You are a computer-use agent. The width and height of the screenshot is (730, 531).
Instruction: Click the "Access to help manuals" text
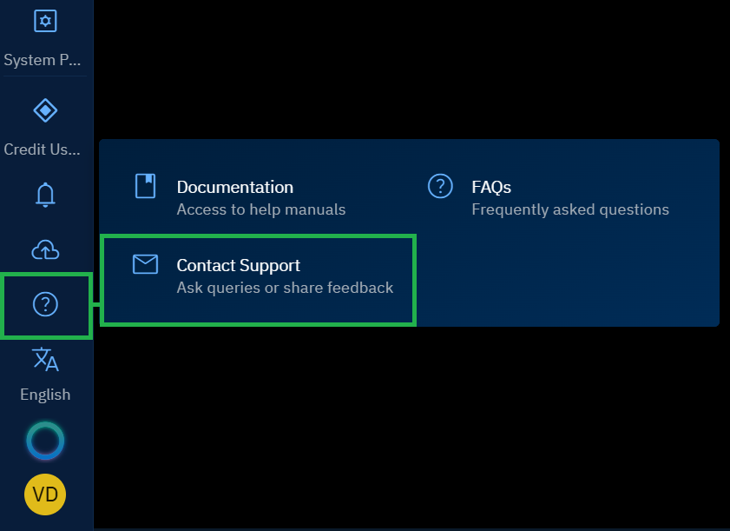coord(260,209)
